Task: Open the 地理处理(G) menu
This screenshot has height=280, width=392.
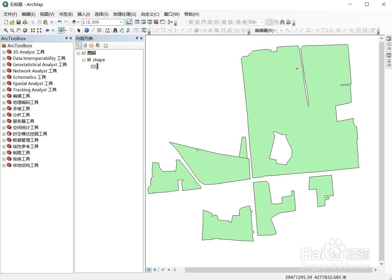Action: [x=124, y=14]
